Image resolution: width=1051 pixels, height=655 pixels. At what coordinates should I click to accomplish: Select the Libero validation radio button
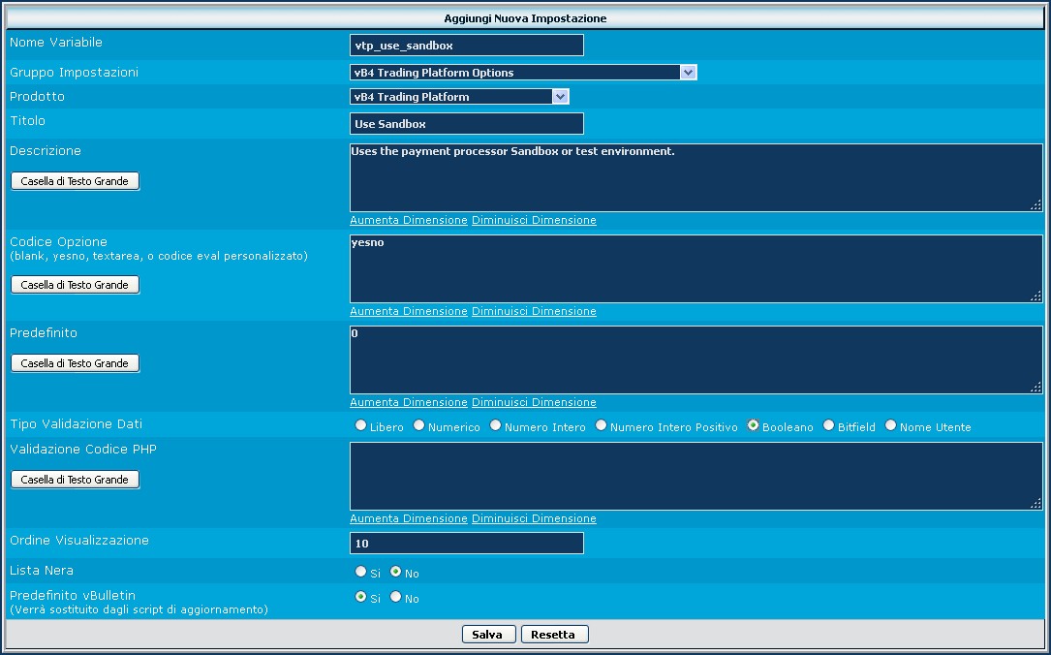point(360,425)
